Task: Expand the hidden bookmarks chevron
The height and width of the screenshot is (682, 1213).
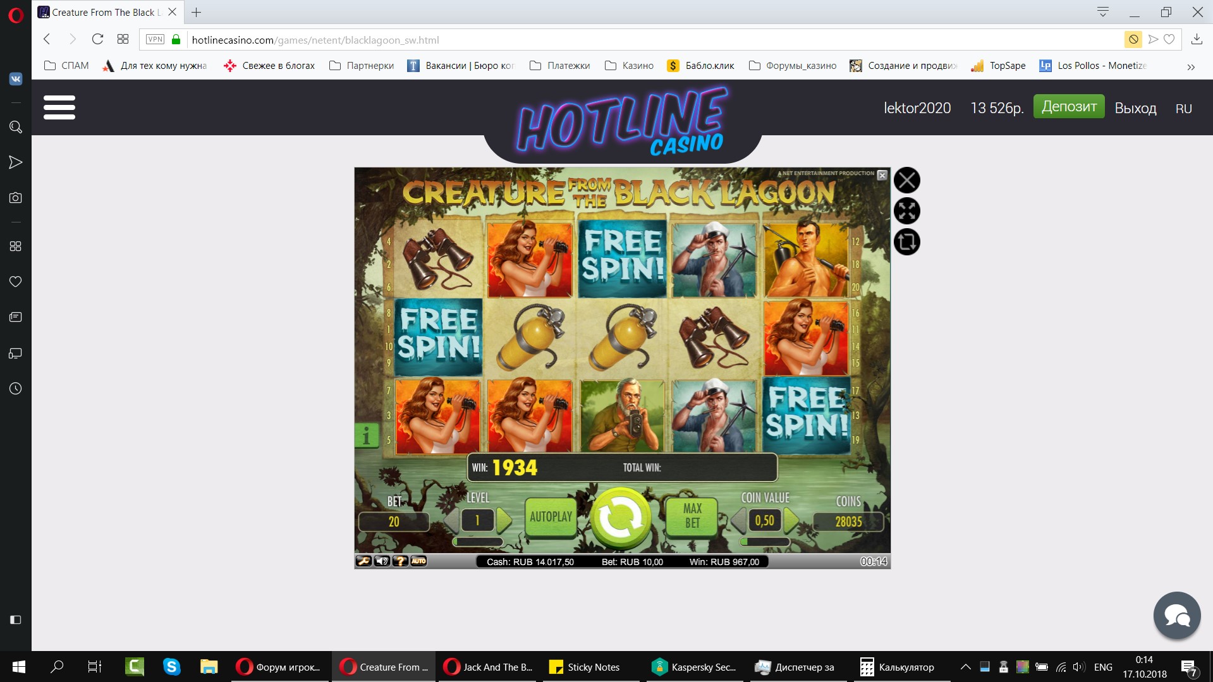Action: pyautogui.click(x=1191, y=67)
